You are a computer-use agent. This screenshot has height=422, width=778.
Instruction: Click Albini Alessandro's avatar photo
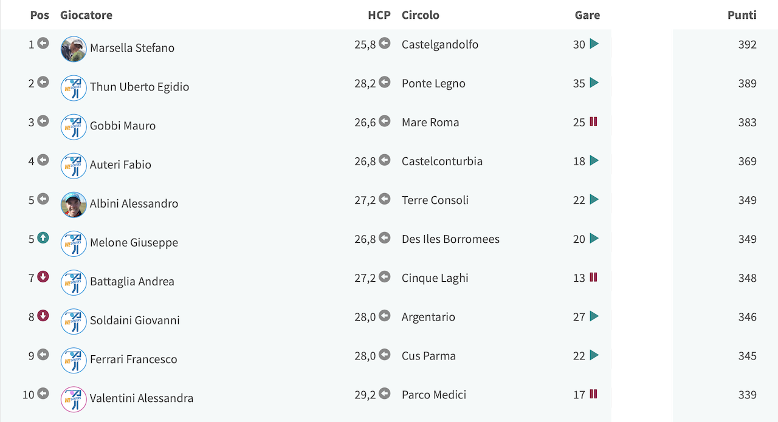click(x=74, y=205)
